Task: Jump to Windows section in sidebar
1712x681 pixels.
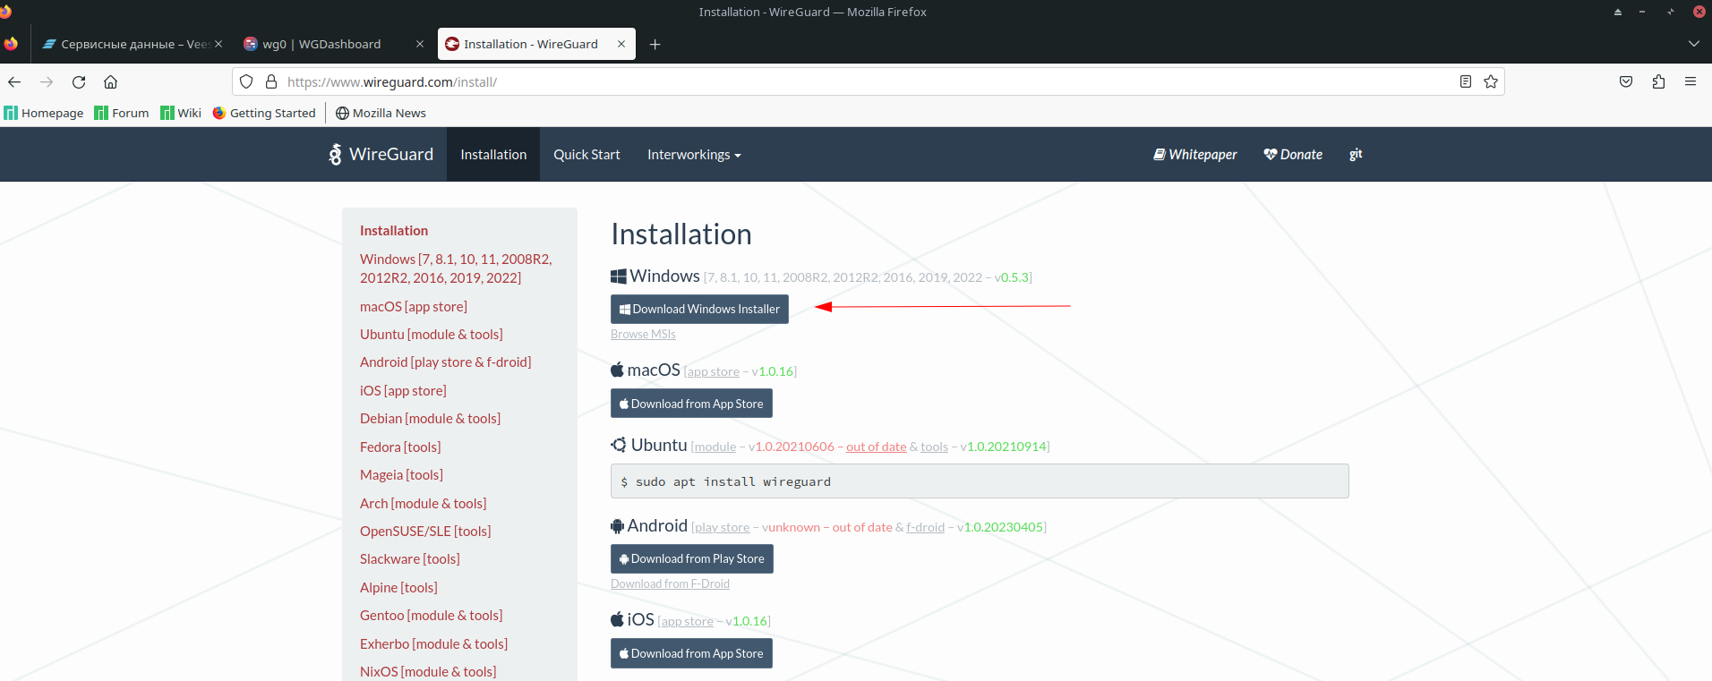Action: pos(456,268)
